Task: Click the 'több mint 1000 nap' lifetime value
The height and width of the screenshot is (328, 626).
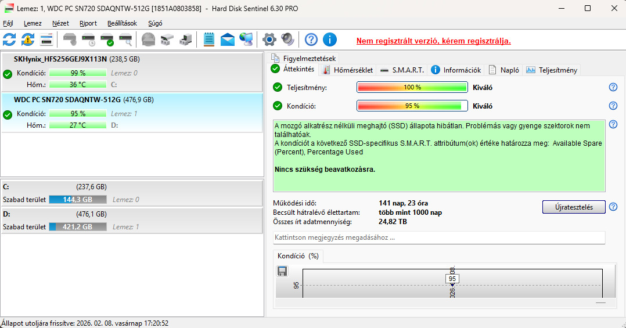Action: [411, 212]
